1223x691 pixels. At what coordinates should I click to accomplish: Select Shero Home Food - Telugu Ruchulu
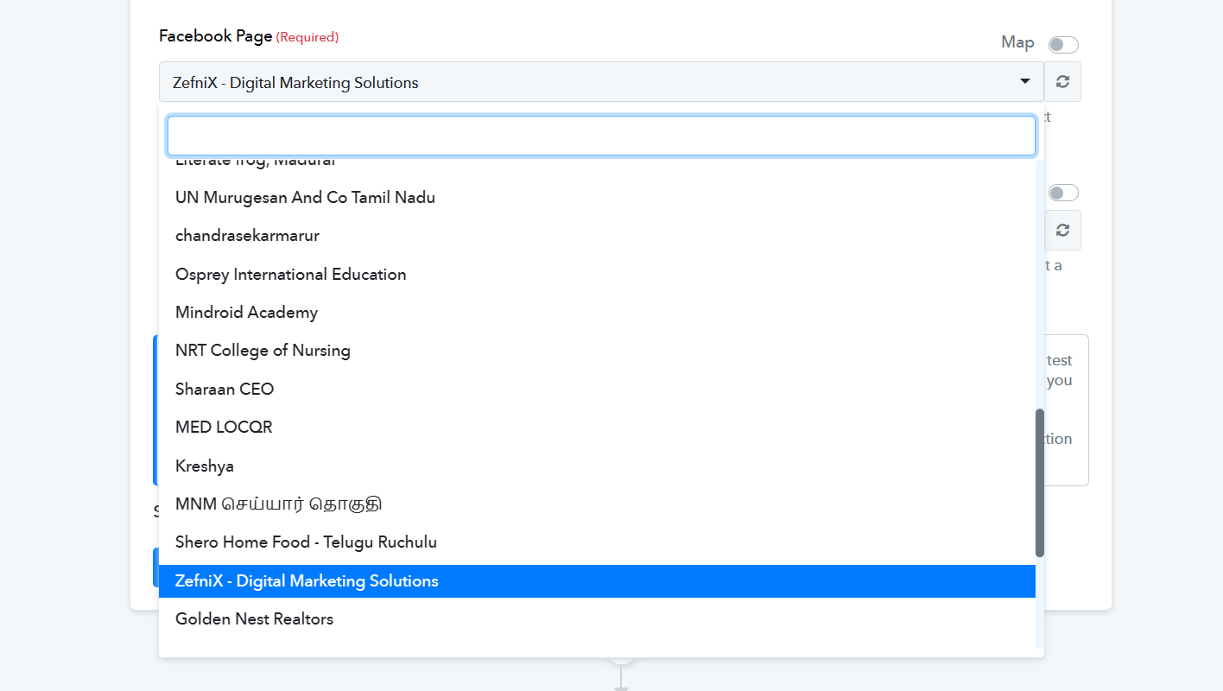597,542
